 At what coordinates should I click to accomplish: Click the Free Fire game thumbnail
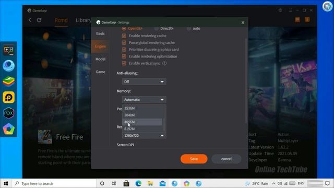point(45,137)
